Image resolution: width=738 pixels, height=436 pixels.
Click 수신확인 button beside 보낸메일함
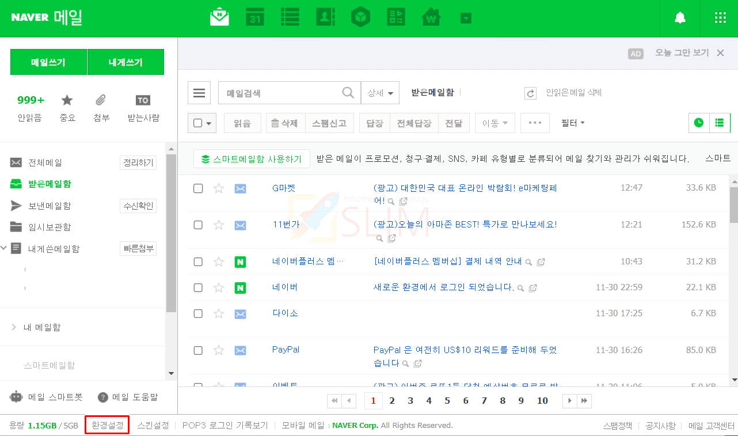pos(138,206)
